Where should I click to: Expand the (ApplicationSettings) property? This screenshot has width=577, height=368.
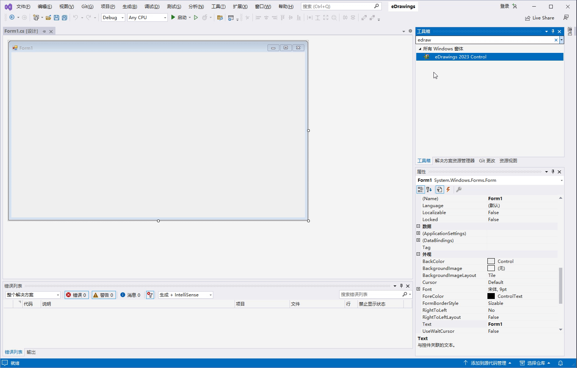coord(418,233)
